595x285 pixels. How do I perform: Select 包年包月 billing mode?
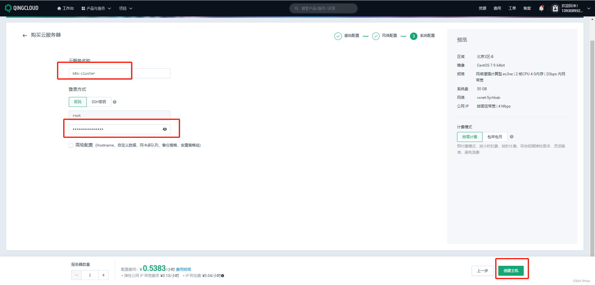click(x=495, y=137)
